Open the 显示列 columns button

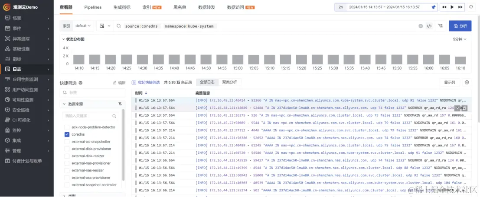pos(449,83)
